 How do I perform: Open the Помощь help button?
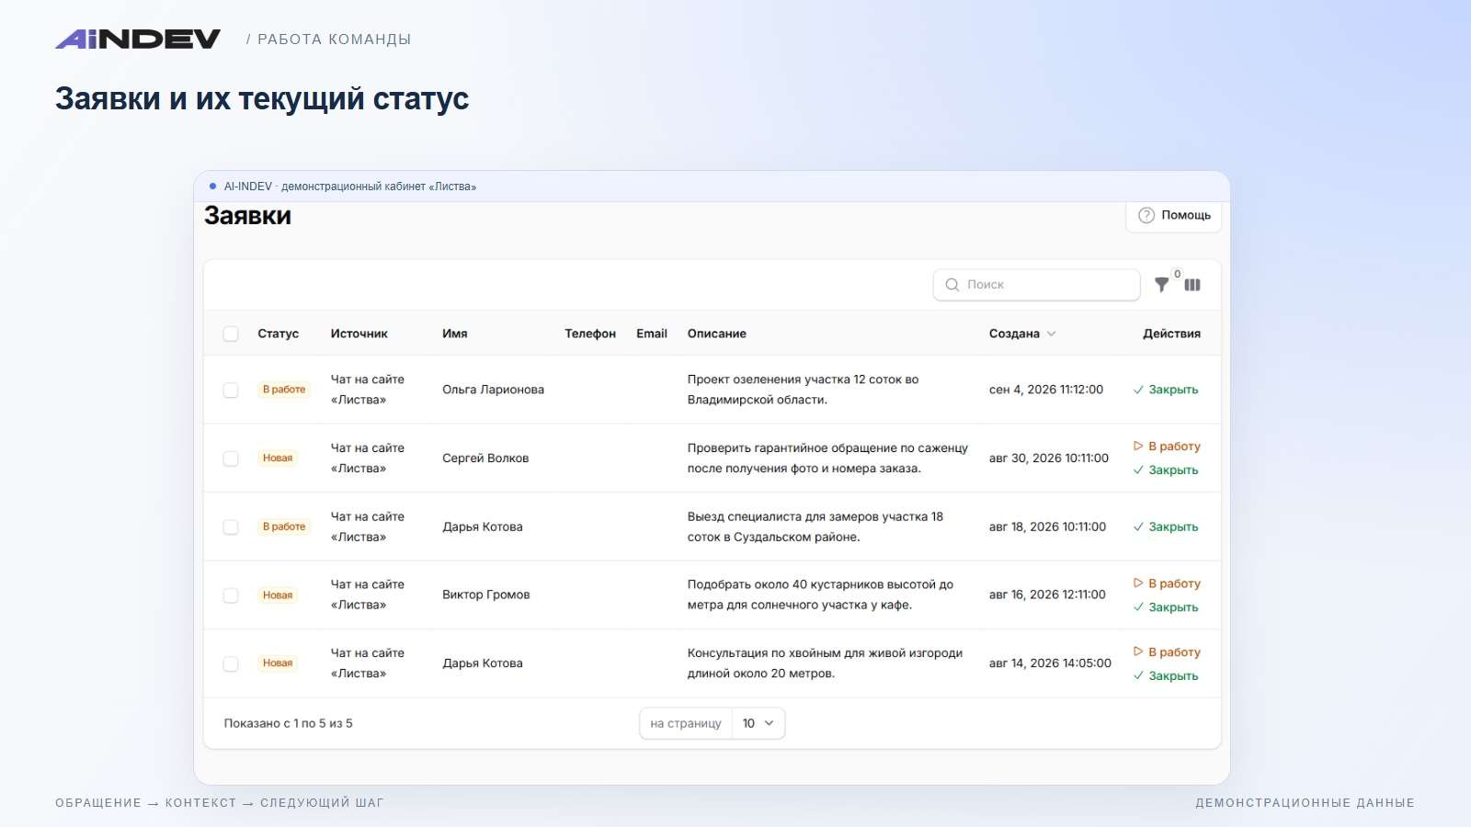[1174, 215]
